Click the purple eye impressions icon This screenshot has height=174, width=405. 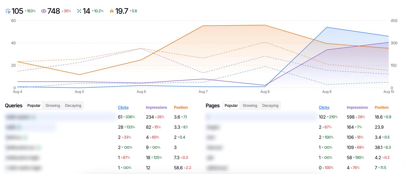[44, 11]
